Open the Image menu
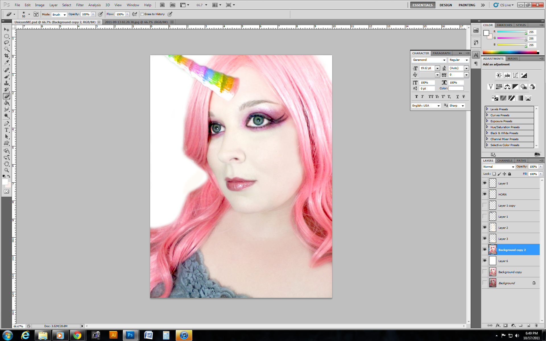This screenshot has height=341, width=546. (x=40, y=5)
